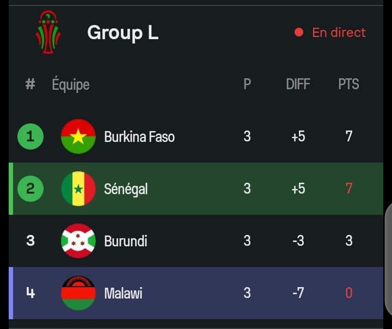The image size is (392, 329).
Task: Open the Burkina Faso team name
Action: pyautogui.click(x=139, y=136)
